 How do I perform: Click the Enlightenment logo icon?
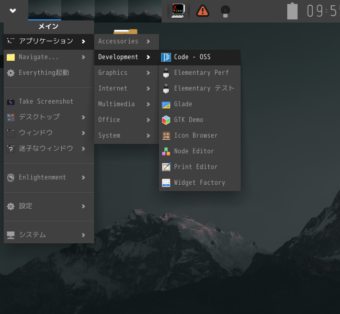tap(10, 177)
